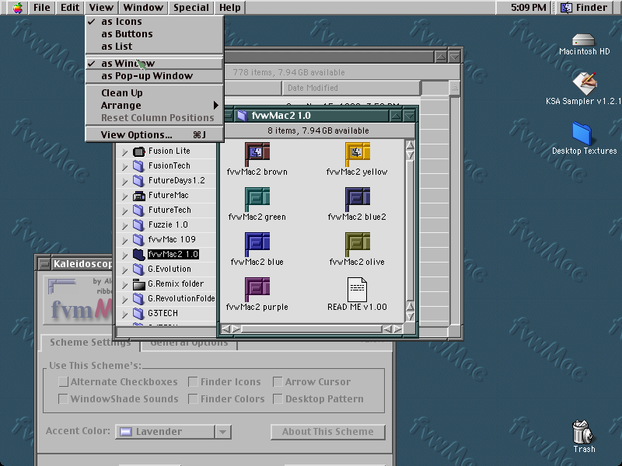Select the Desktop Textures folder icon
This screenshot has width=622, height=466.
pos(582,134)
